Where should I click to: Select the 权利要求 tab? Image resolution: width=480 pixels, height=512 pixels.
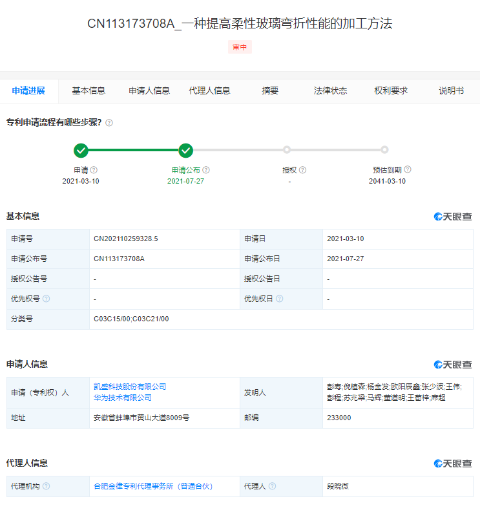coord(391,91)
